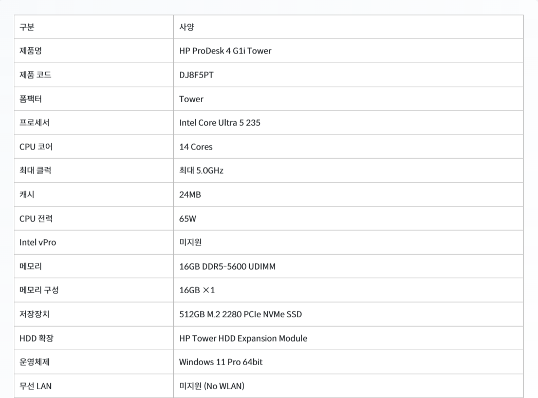This screenshot has height=398, width=538.
Task: Click the 프로세서 row label
Action: click(34, 123)
